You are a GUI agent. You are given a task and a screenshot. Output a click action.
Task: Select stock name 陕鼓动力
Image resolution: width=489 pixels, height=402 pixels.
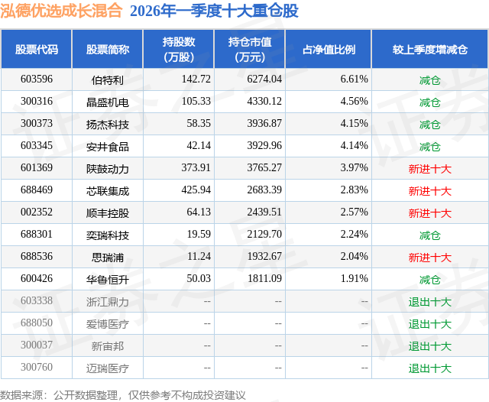108,169
